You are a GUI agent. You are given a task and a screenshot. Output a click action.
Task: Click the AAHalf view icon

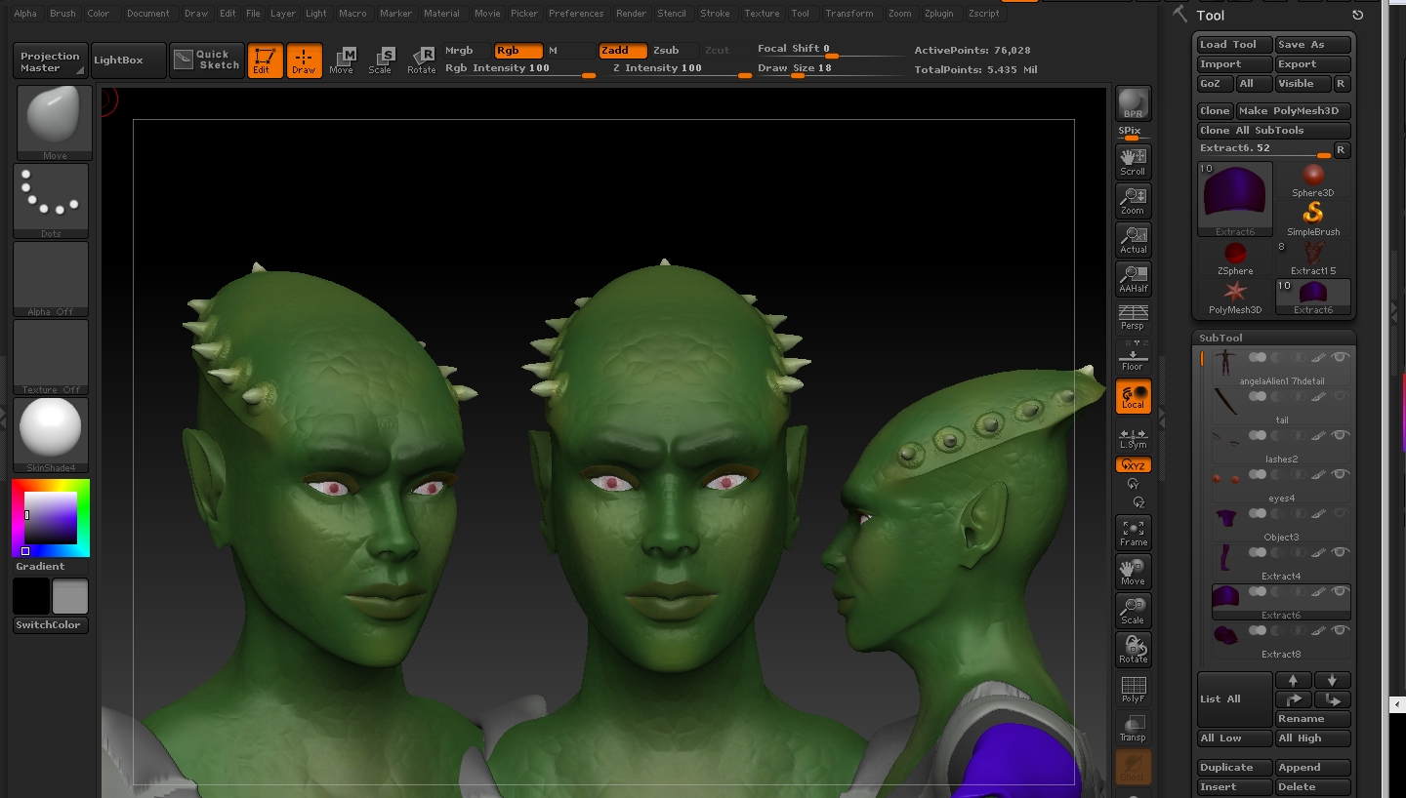1133,279
